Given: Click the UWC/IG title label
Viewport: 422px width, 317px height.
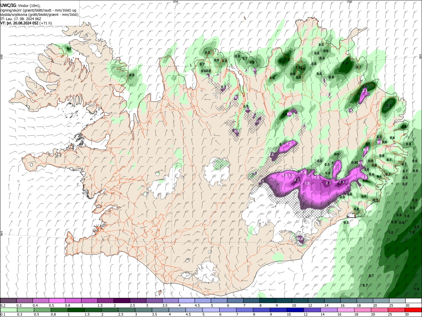Looking at the screenshot, I should click(8, 5).
